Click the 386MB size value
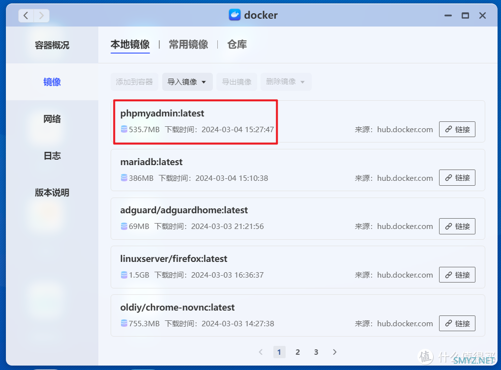The height and width of the screenshot is (370, 501). (141, 178)
